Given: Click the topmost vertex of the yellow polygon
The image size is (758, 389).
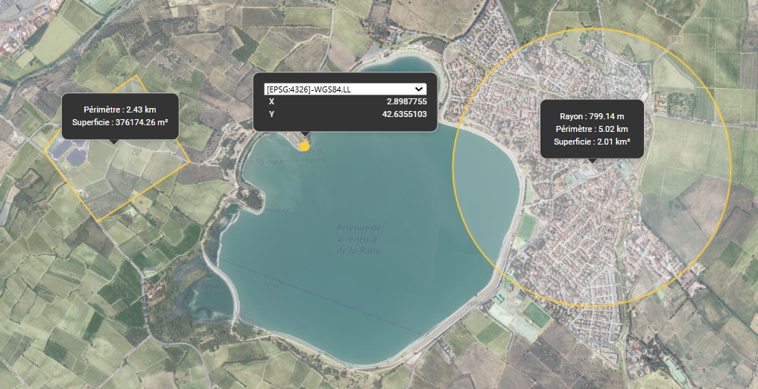Looking at the screenshot, I should [136, 75].
